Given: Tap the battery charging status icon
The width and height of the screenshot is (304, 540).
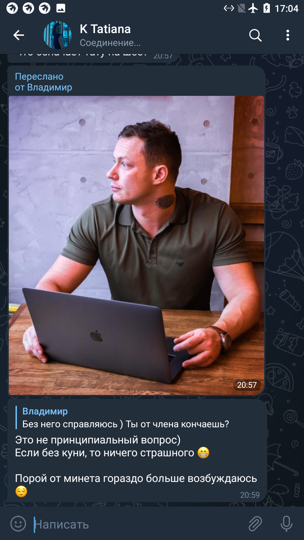Looking at the screenshot, I should 267,8.
